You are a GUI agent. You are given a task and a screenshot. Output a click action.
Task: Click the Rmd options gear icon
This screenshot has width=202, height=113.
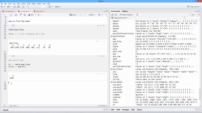tap(39, 15)
